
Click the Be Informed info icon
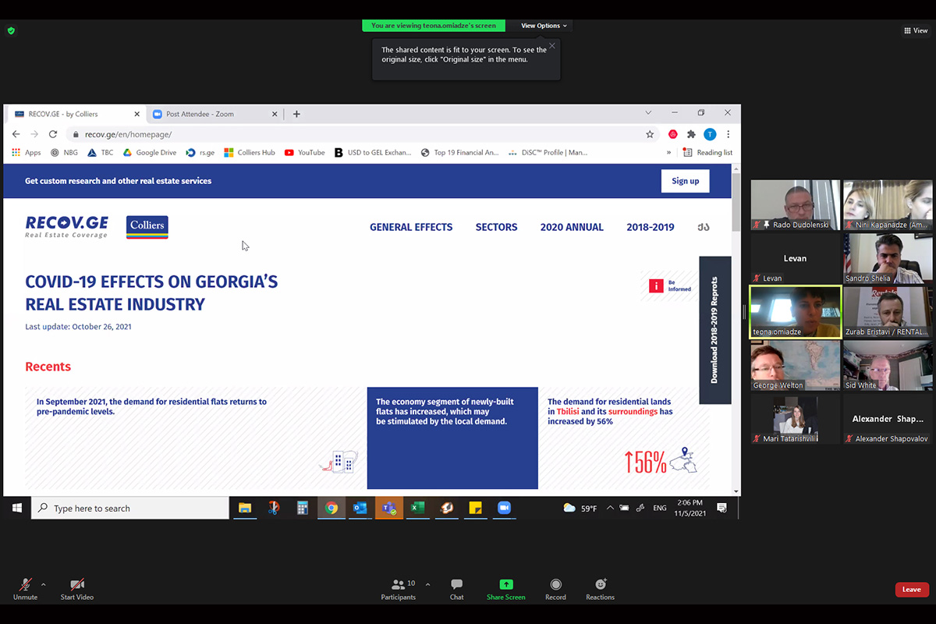point(657,286)
